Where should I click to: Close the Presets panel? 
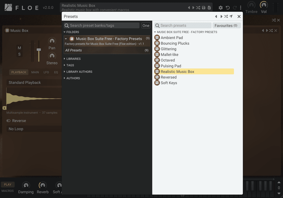point(239,16)
